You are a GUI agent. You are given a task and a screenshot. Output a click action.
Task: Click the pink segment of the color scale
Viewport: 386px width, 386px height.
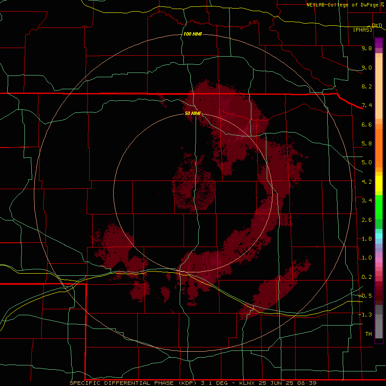click(379, 260)
